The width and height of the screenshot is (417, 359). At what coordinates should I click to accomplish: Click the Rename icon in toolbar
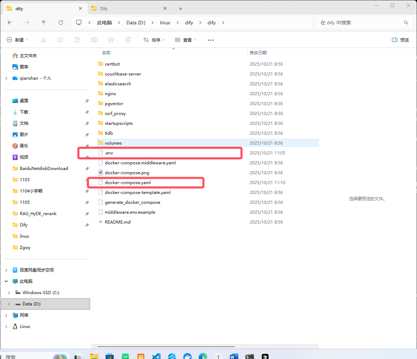pyautogui.click(x=94, y=40)
